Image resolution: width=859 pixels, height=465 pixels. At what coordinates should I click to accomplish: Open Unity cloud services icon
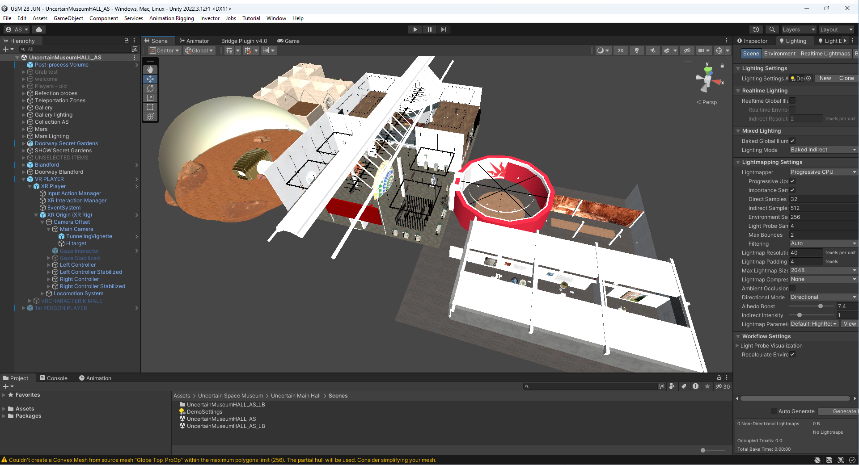39,29
